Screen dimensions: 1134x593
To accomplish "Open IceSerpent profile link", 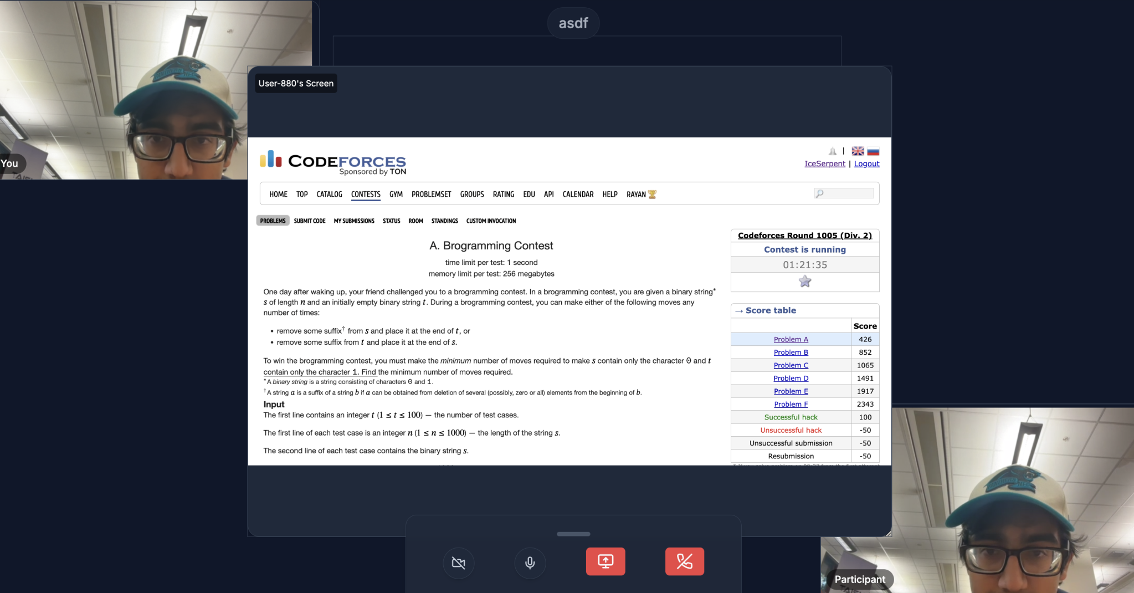I will click(825, 163).
